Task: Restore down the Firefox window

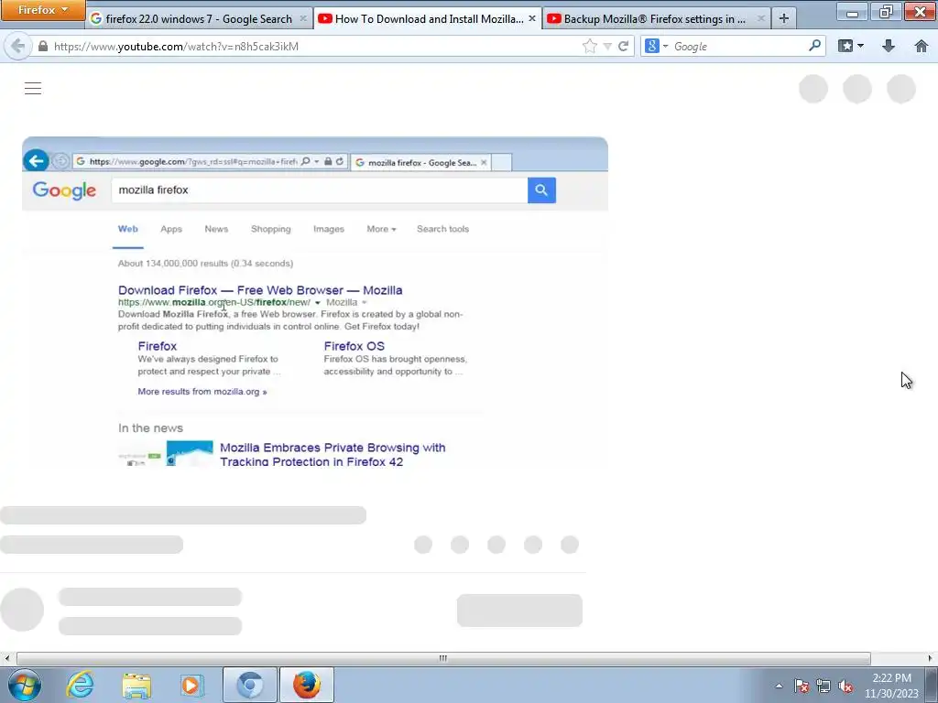Action: (x=886, y=12)
